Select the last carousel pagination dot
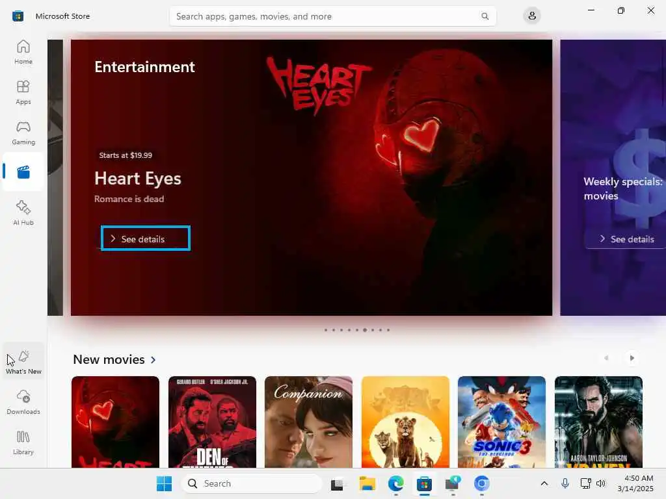 point(388,329)
